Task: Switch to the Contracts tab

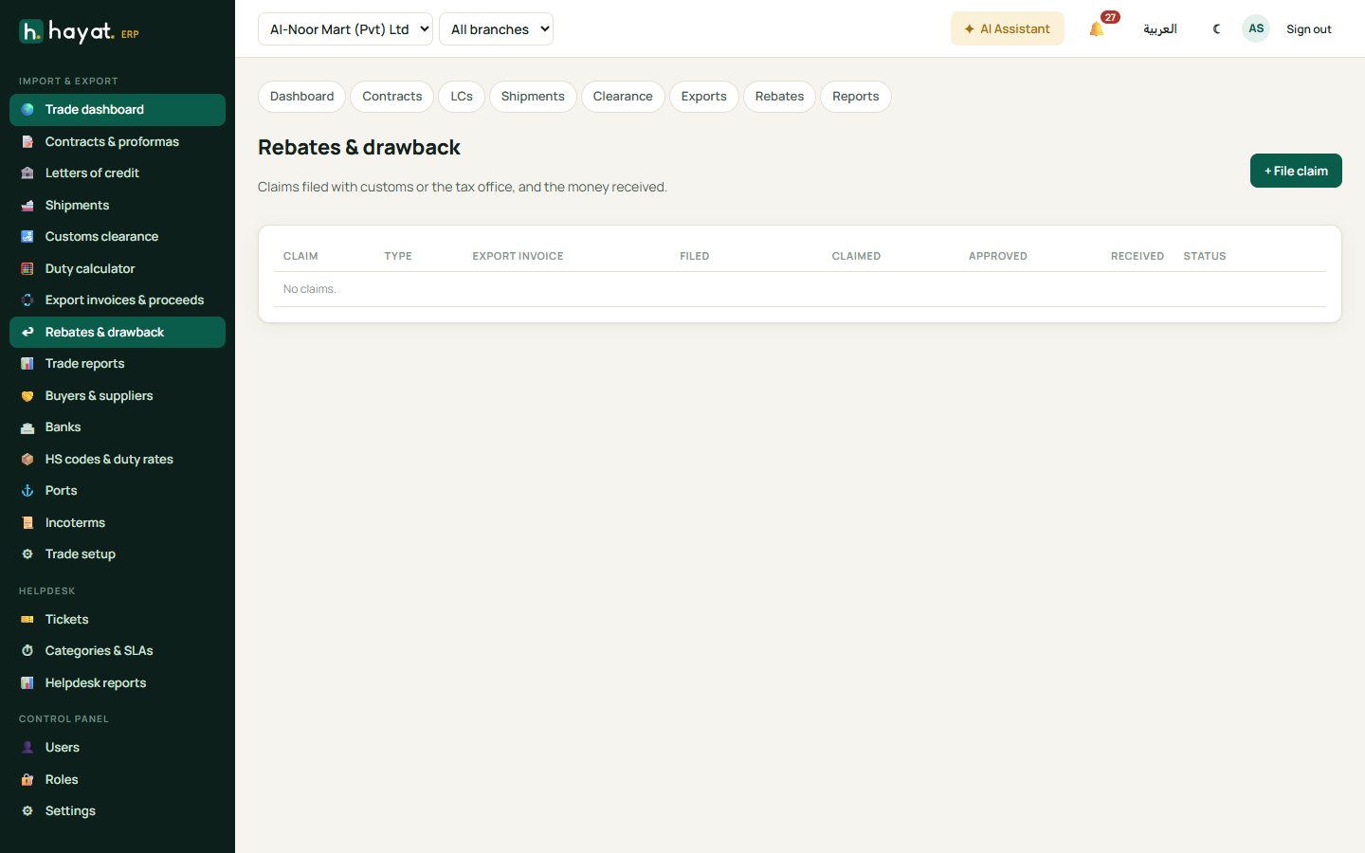Action: (392, 97)
